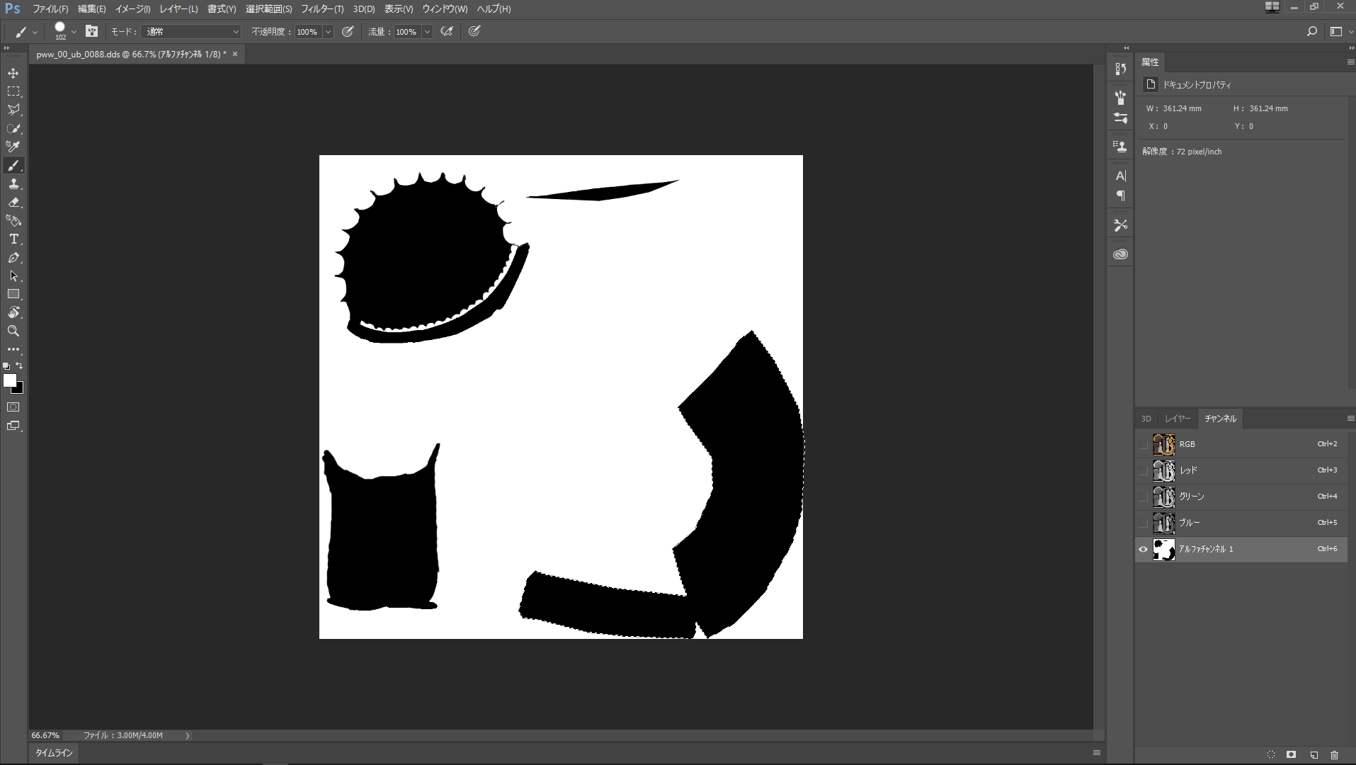The image size is (1356, 765).
Task: Open the brush preset picker dropdown
Action: coord(74,32)
